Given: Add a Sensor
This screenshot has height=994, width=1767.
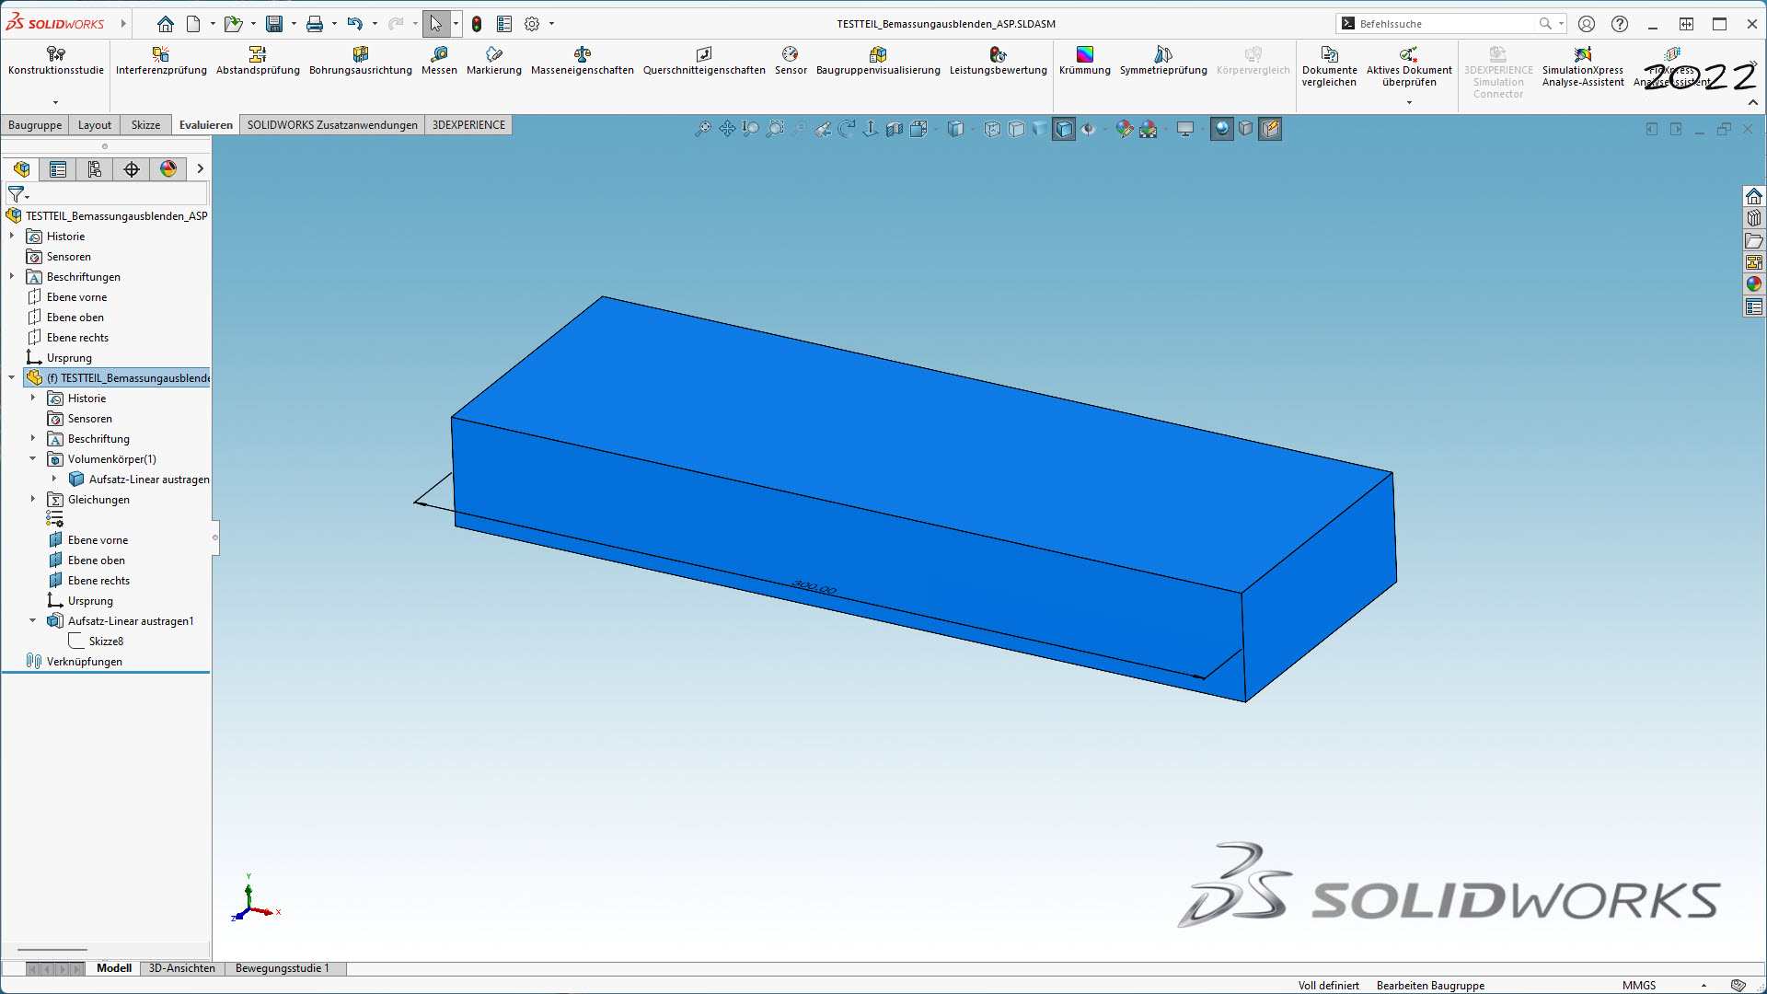Looking at the screenshot, I should point(791,61).
